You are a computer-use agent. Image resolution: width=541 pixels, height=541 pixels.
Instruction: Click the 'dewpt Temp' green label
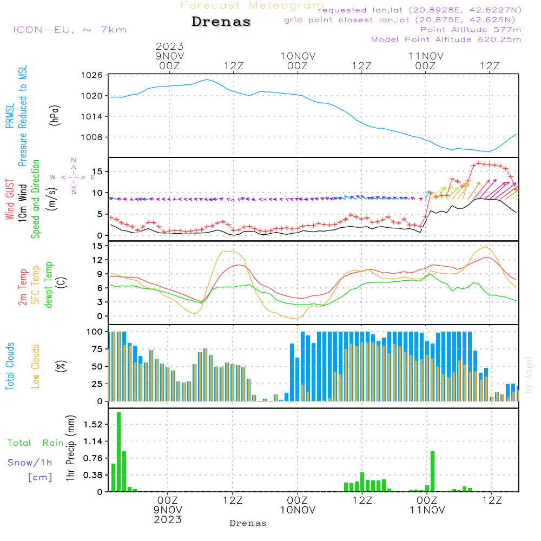[48, 285]
